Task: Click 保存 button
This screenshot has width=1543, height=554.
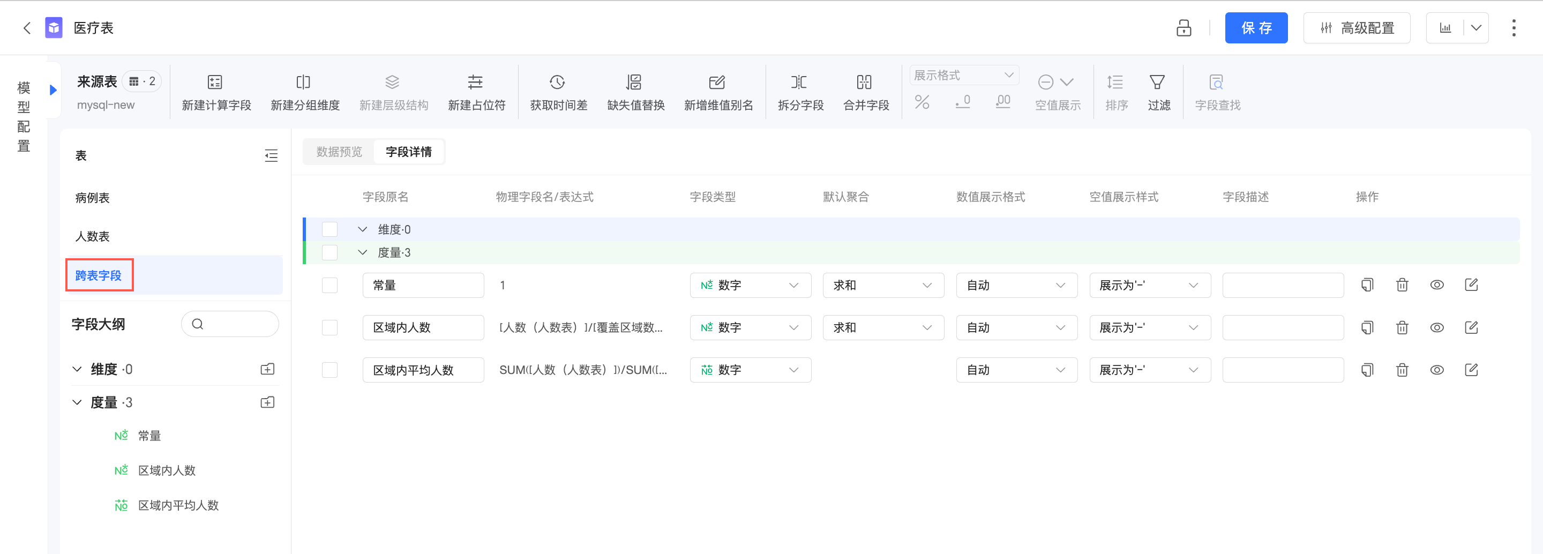Action: (x=1256, y=28)
